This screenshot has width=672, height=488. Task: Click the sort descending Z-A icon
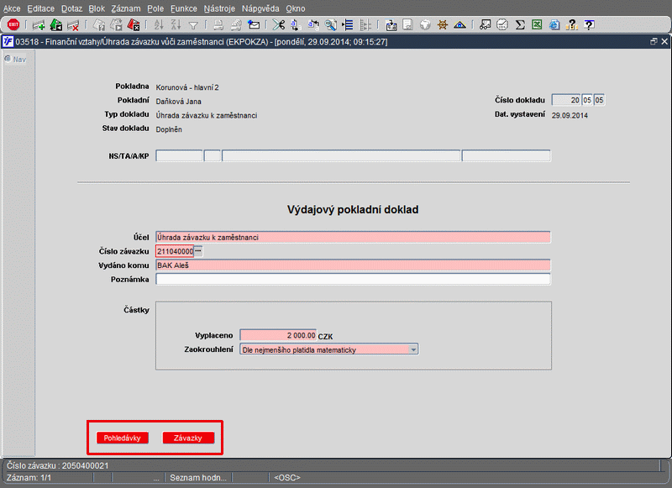(x=176, y=25)
